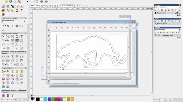This screenshot has width=183, height=102.
Task: Select the raster layer row in Raster panel
Action: coord(167,24)
